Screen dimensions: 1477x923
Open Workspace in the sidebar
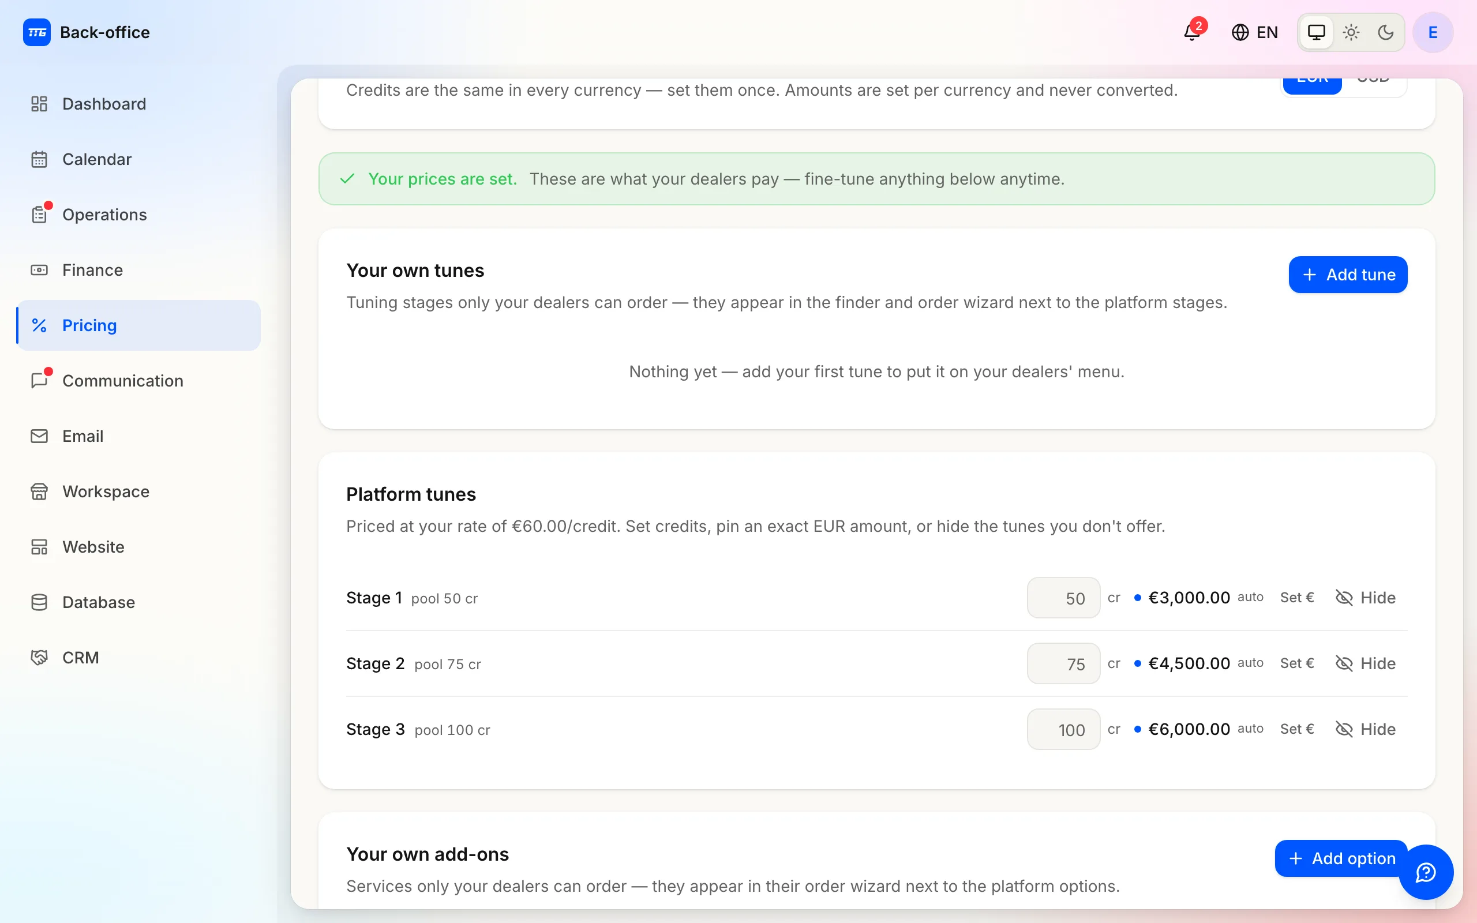[x=138, y=491]
